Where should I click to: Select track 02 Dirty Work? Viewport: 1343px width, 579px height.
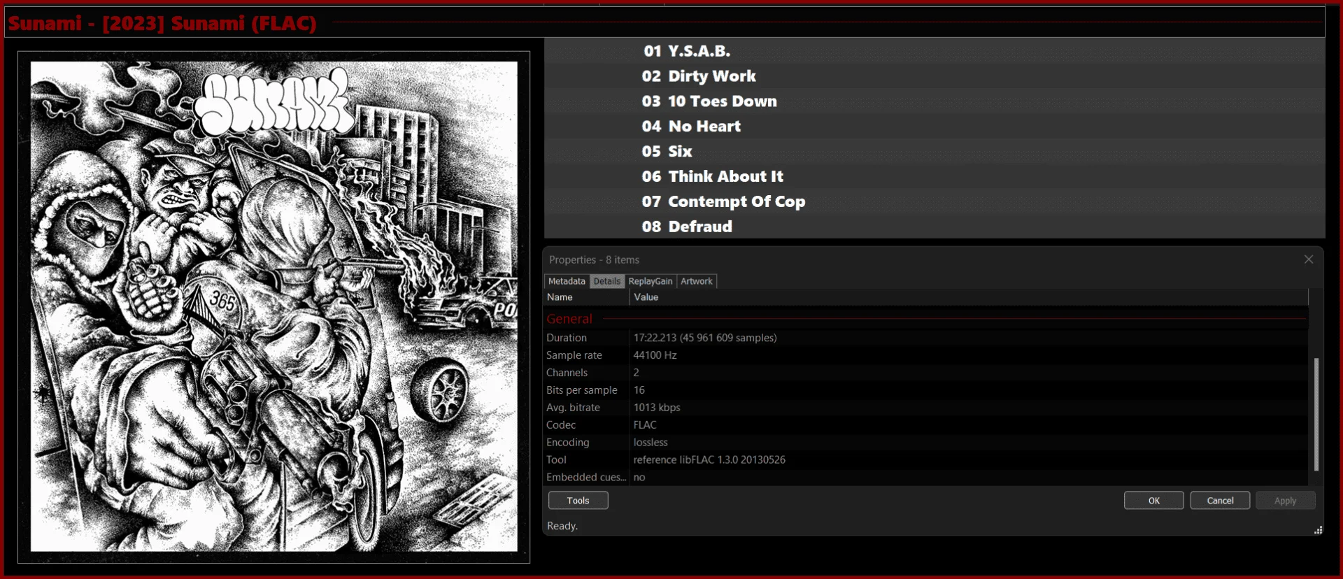pyautogui.click(x=935, y=76)
